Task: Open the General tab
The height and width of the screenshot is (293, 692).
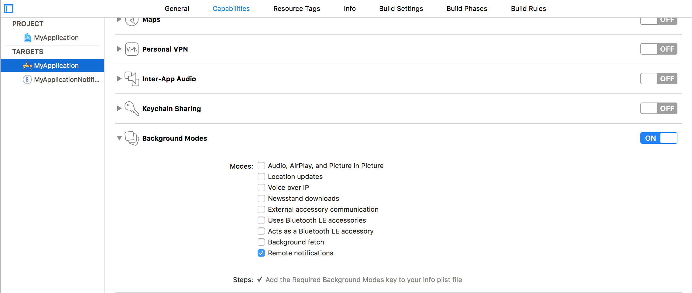Action: 176,8
